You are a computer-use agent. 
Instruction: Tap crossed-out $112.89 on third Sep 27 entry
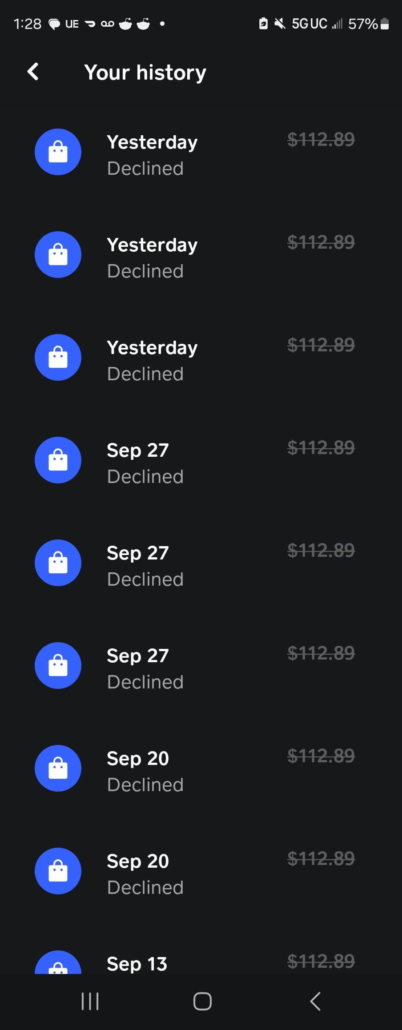tap(321, 653)
